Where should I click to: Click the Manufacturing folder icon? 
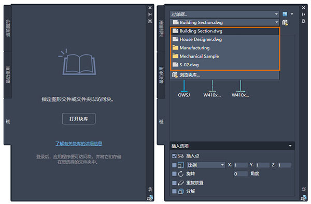tap(175, 48)
